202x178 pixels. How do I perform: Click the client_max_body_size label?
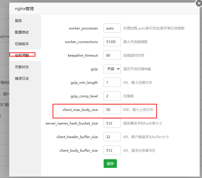80,110
